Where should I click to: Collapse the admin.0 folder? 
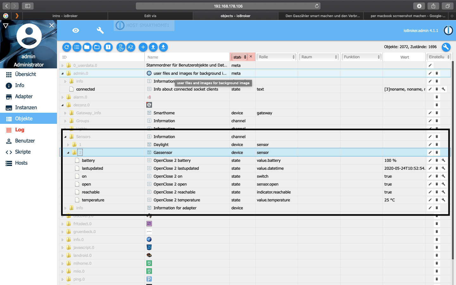pyautogui.click(x=63, y=73)
